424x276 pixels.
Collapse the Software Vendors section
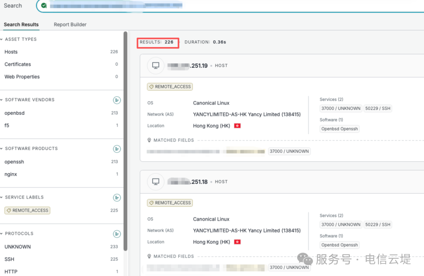(x=2, y=100)
